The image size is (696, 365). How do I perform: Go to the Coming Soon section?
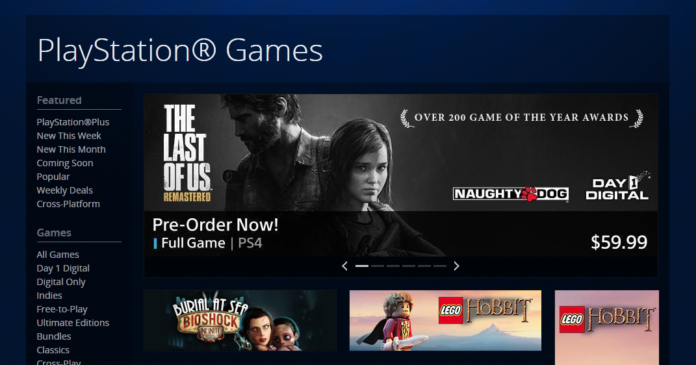[65, 163]
